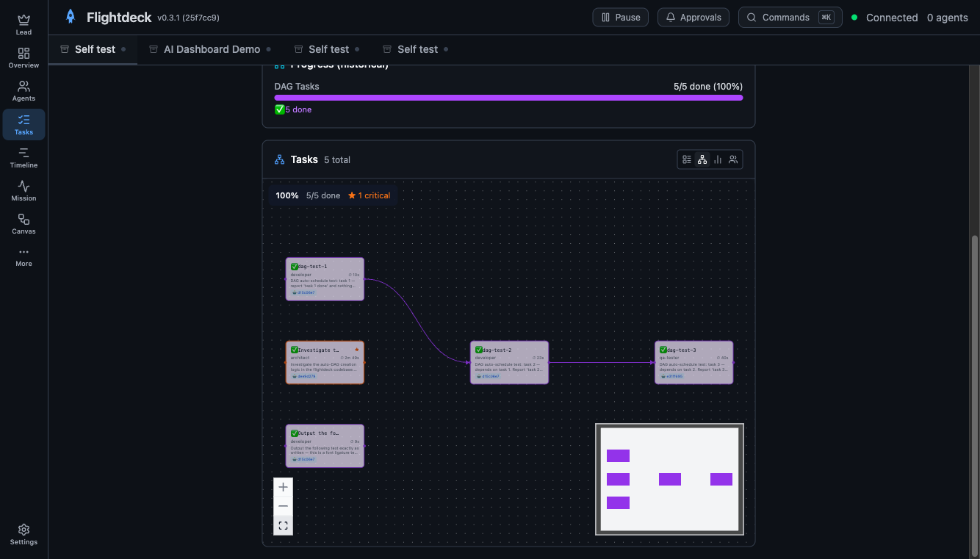The height and width of the screenshot is (559, 980).
Task: Open the Approvals dialog
Action: [x=693, y=16]
